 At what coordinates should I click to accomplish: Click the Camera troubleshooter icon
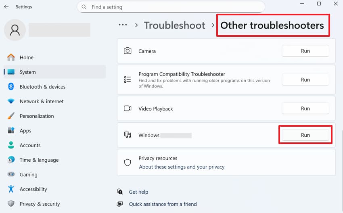point(128,51)
